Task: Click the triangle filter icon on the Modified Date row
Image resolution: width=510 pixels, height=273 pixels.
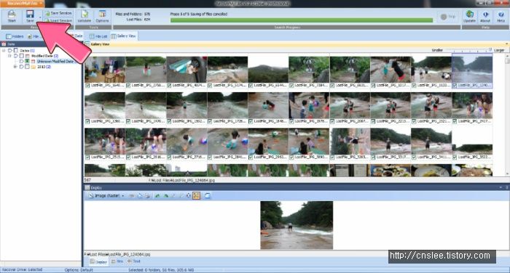Action: click(x=15, y=56)
